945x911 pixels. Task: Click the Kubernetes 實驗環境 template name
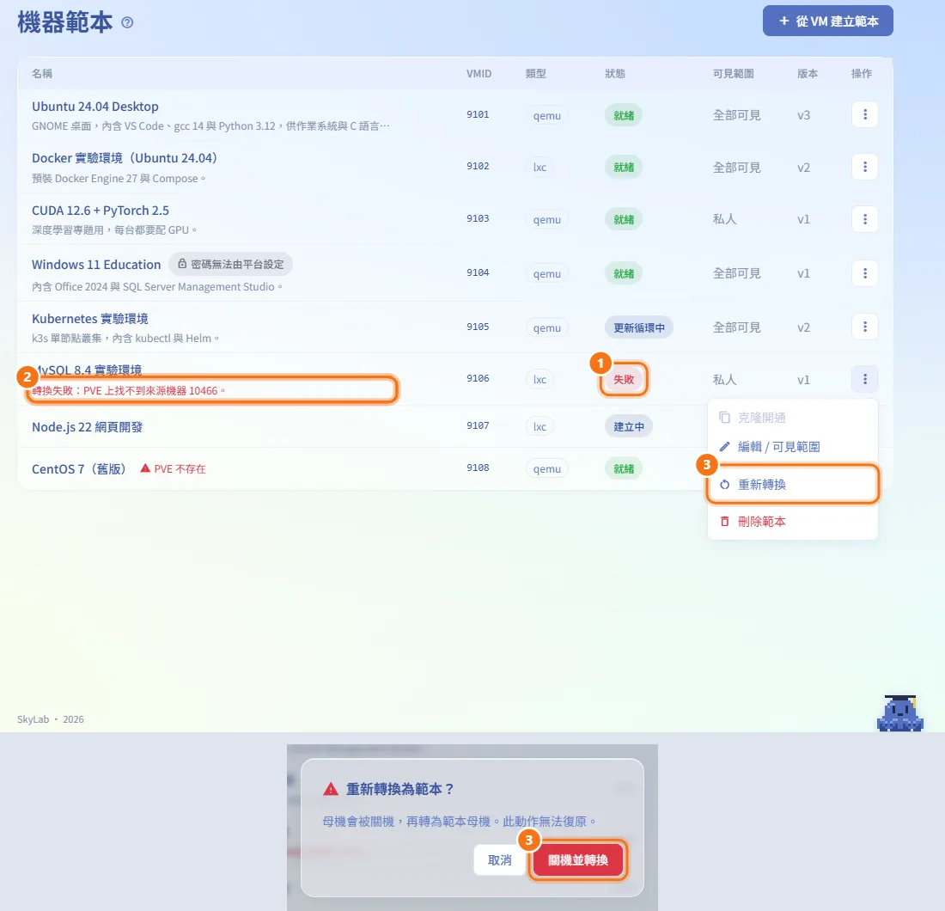tap(90, 318)
